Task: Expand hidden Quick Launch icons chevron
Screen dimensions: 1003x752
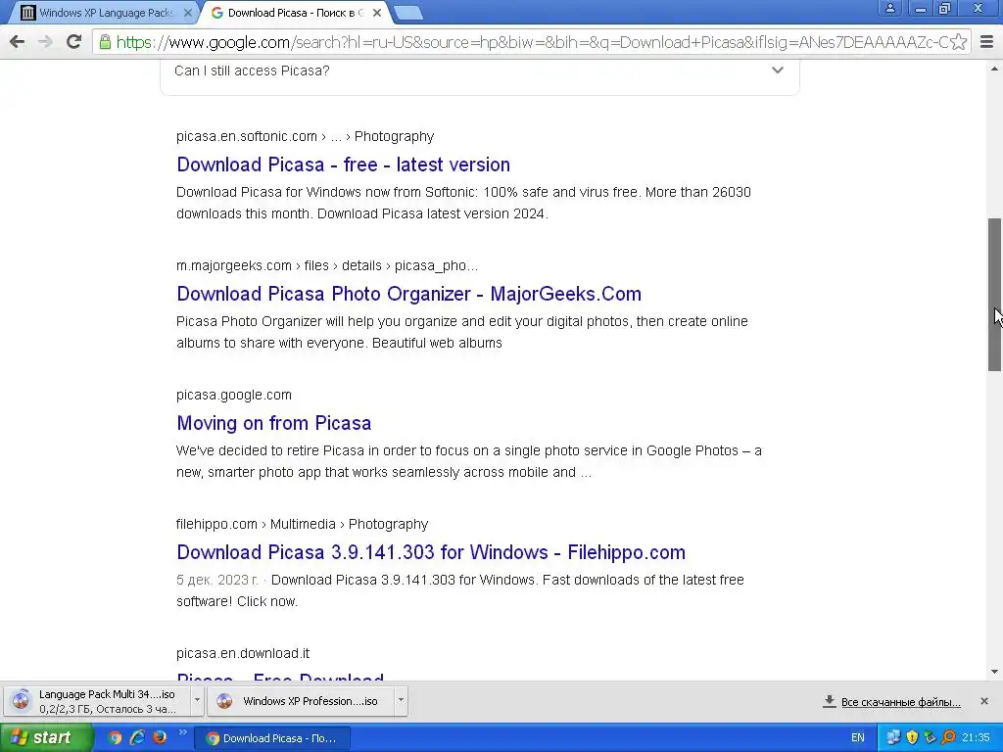Action: (x=182, y=732)
